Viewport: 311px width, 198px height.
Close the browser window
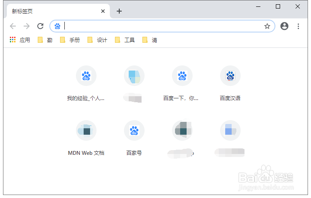tap(298, 6)
